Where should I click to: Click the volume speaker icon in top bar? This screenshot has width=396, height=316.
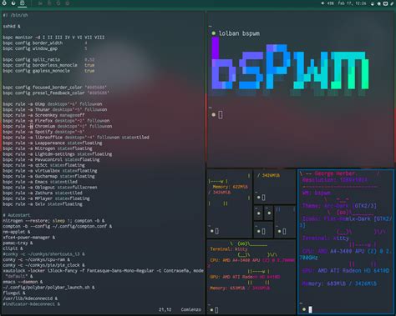click(x=322, y=3)
